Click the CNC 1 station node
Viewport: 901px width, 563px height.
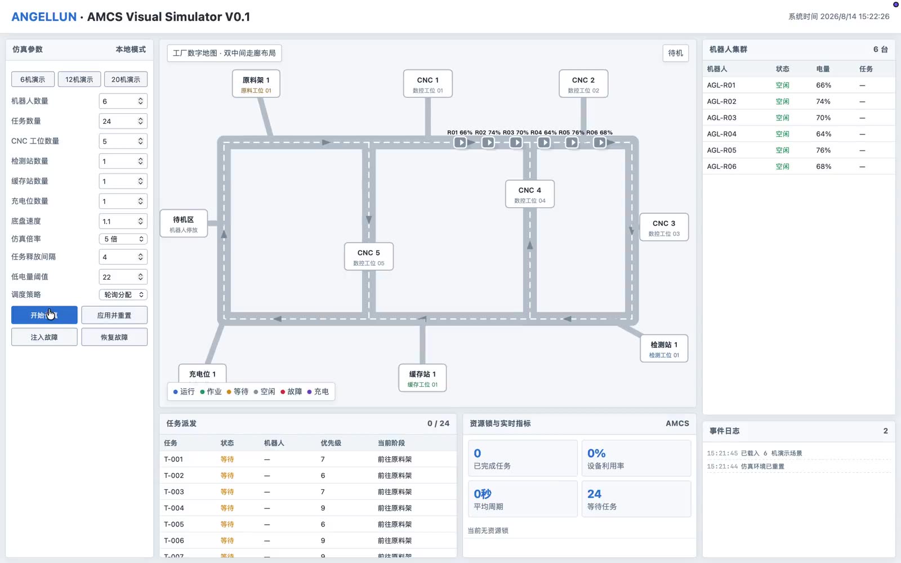(x=428, y=84)
